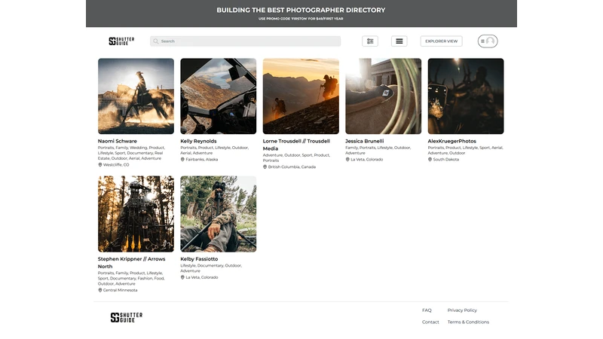Open the FAQ footer link
Screen dimensions: 603x339
427,310
